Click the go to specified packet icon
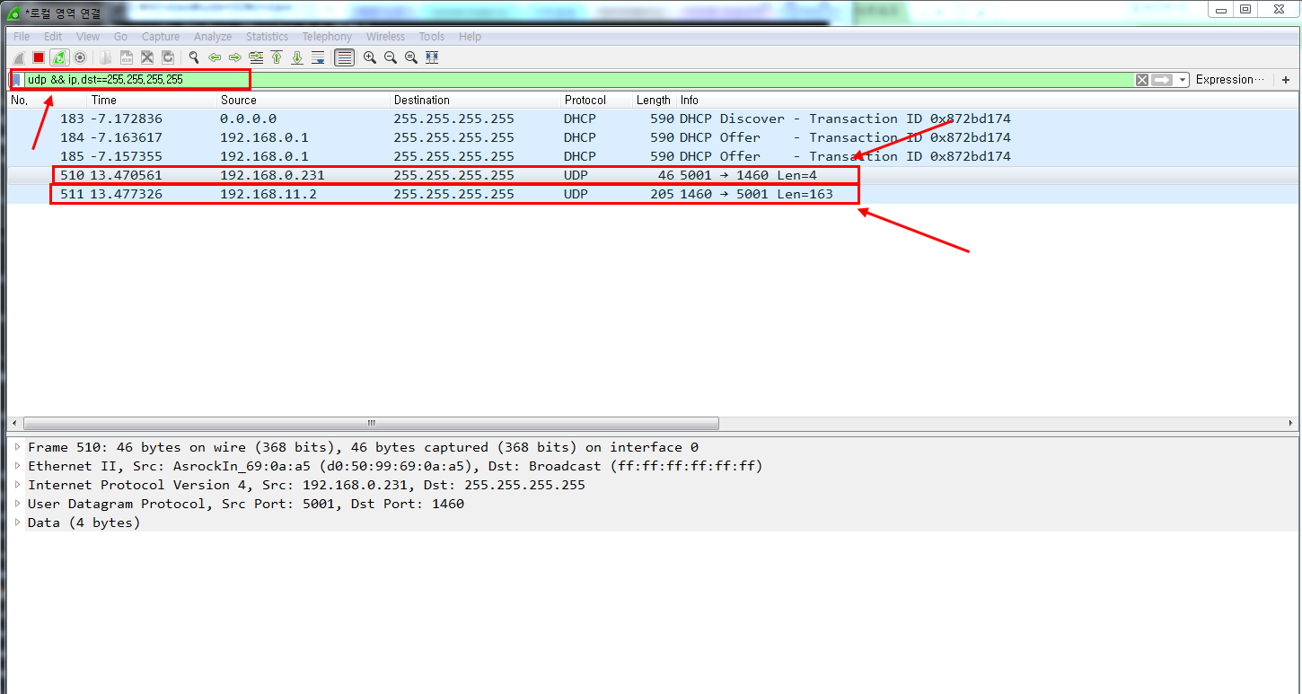The image size is (1302, 694). (256, 57)
